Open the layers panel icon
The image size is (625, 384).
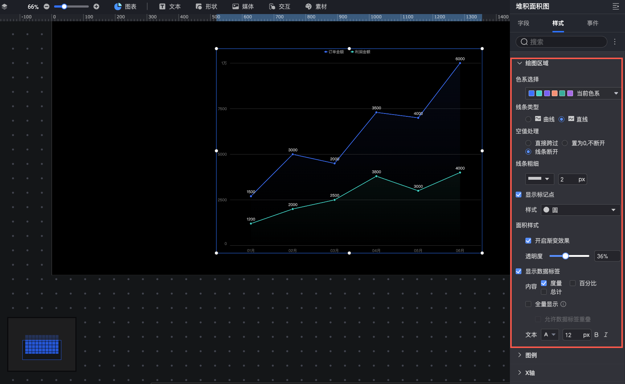(x=5, y=6)
